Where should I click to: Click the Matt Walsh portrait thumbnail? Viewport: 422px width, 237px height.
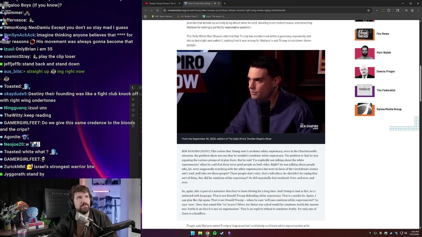365,53
